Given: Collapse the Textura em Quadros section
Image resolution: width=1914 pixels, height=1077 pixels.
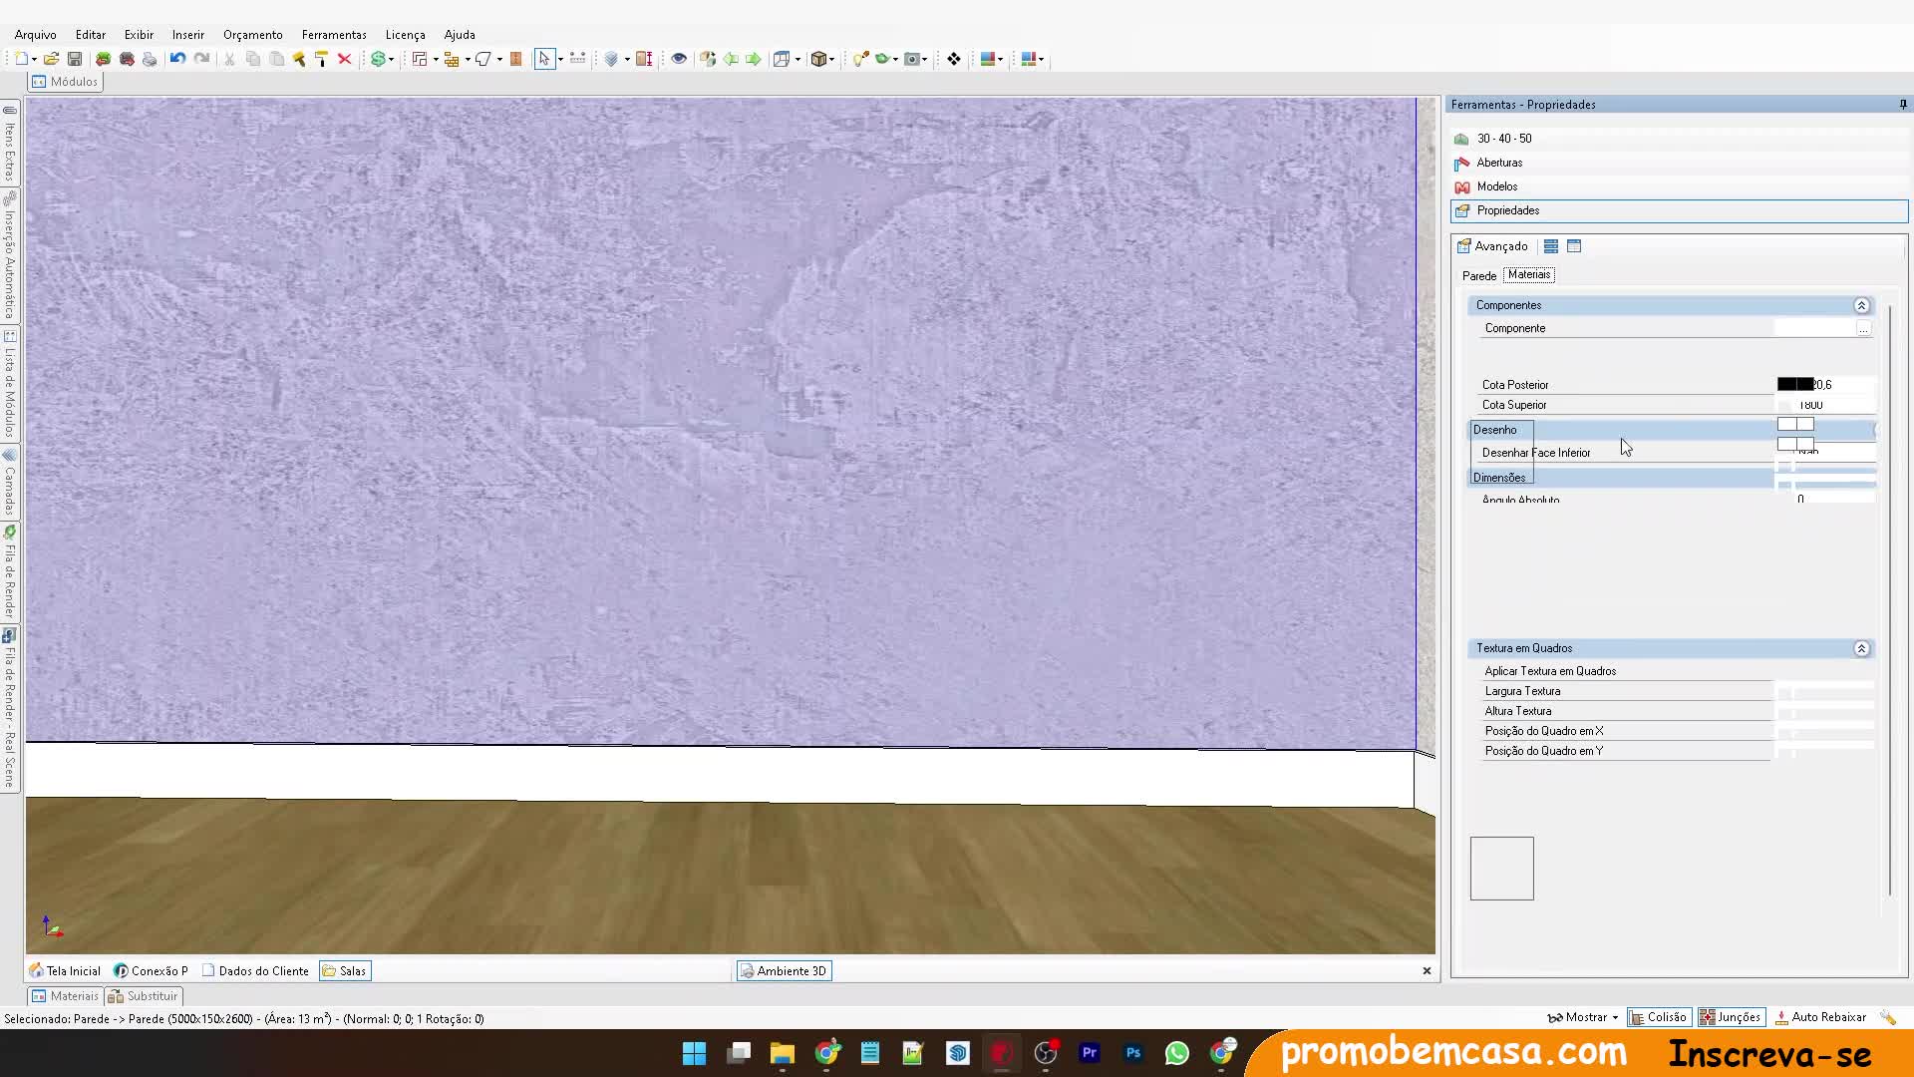Looking at the screenshot, I should [1861, 648].
